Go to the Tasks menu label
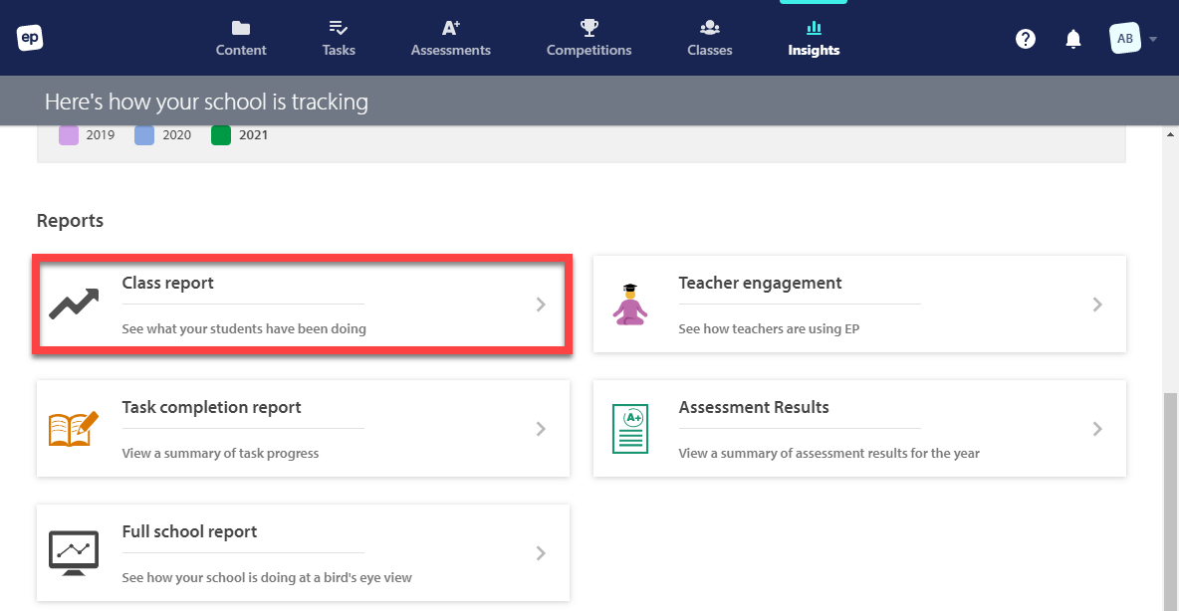This screenshot has height=611, width=1179. pos(339,51)
